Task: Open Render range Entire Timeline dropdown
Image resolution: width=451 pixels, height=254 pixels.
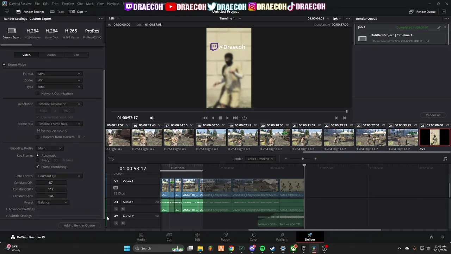Action: pyautogui.click(x=260, y=159)
